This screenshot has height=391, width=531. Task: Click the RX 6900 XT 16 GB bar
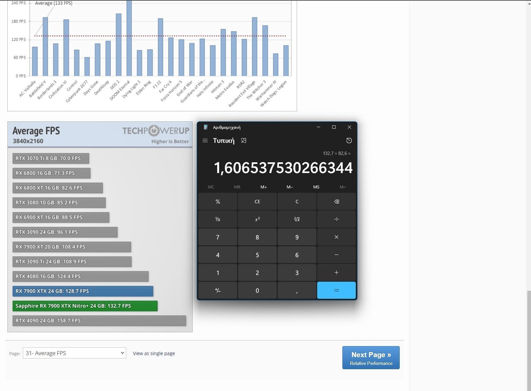tap(61, 217)
